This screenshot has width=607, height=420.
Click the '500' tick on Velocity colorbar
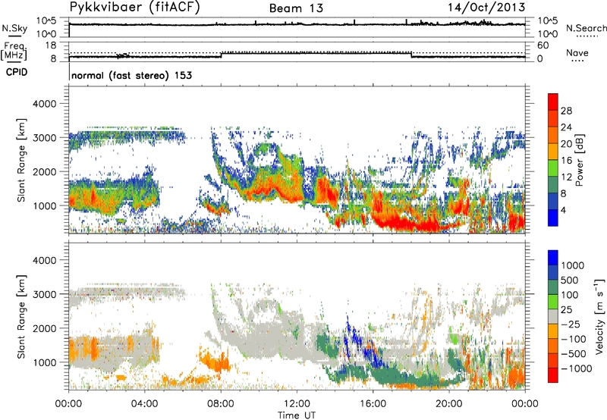click(x=571, y=280)
